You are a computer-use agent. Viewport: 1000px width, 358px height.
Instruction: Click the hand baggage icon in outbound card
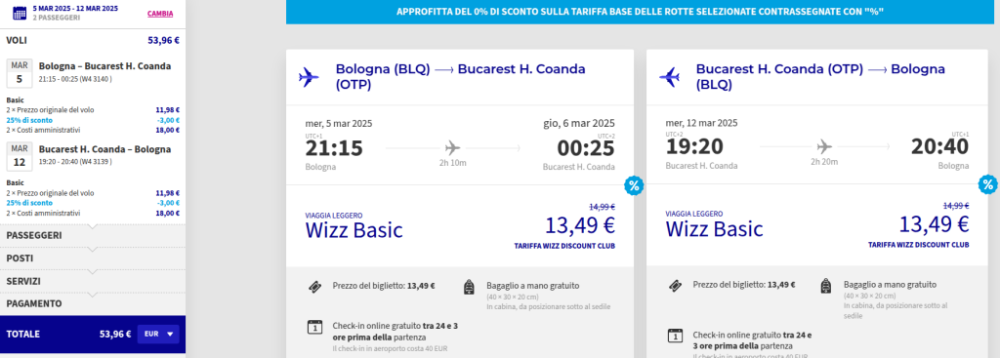pos(470,288)
